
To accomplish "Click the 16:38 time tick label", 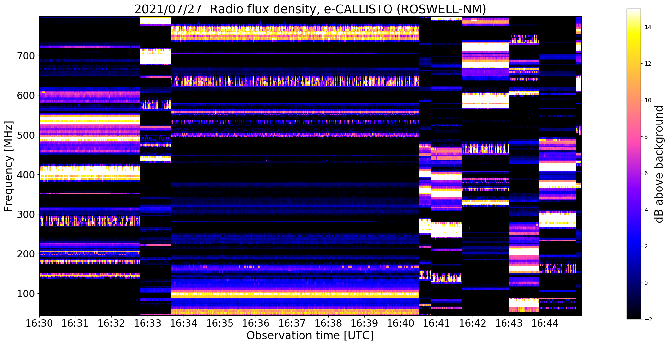I will 329,323.
